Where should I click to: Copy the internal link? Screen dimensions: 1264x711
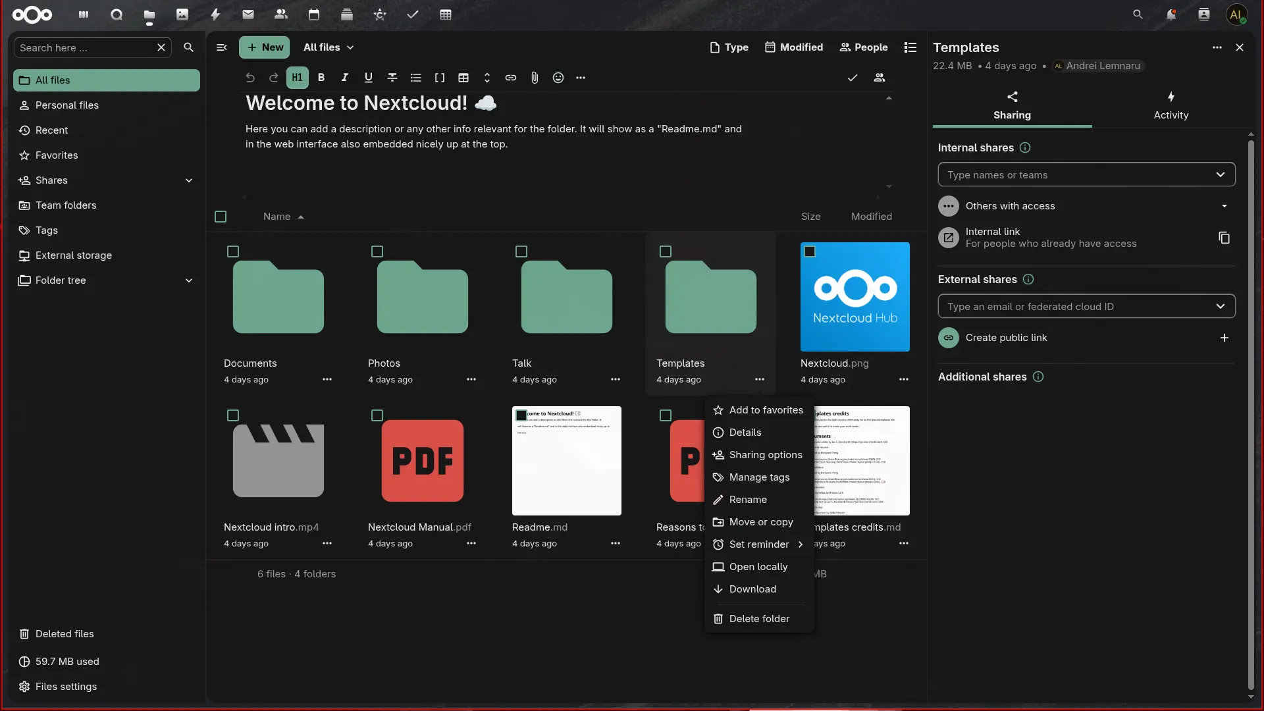click(1224, 238)
